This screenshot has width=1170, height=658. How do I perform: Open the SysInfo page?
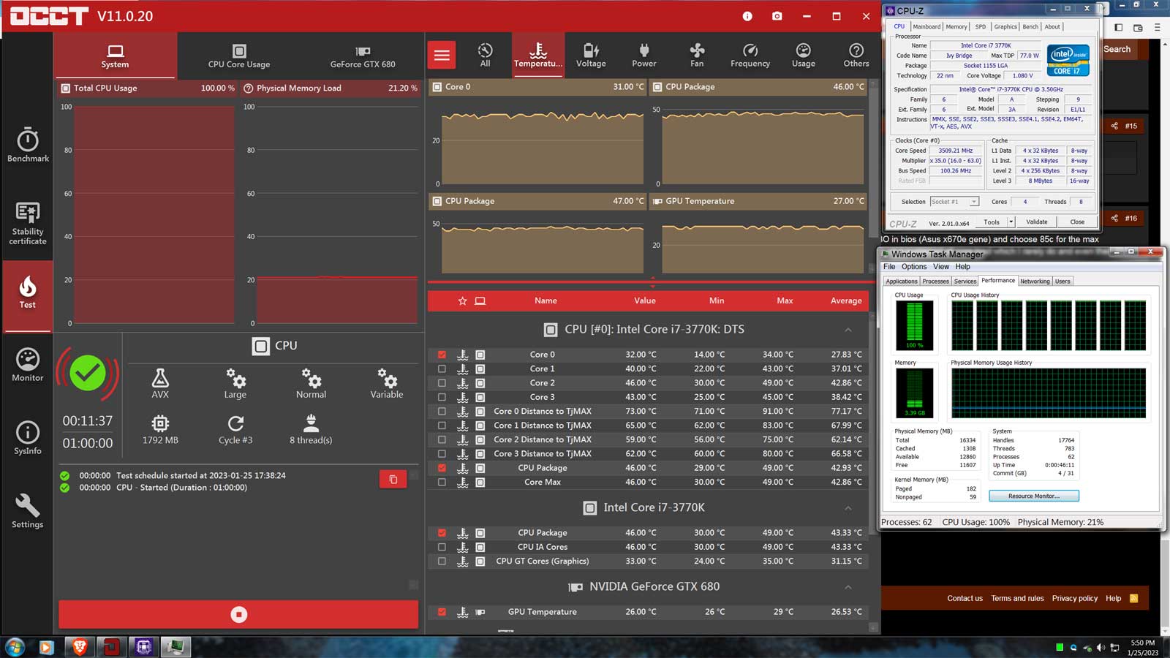pyautogui.click(x=28, y=438)
